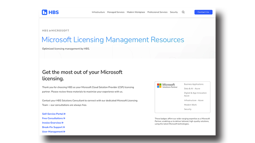Open the User-Management link
This screenshot has width=255, height=143.
click(x=54, y=132)
